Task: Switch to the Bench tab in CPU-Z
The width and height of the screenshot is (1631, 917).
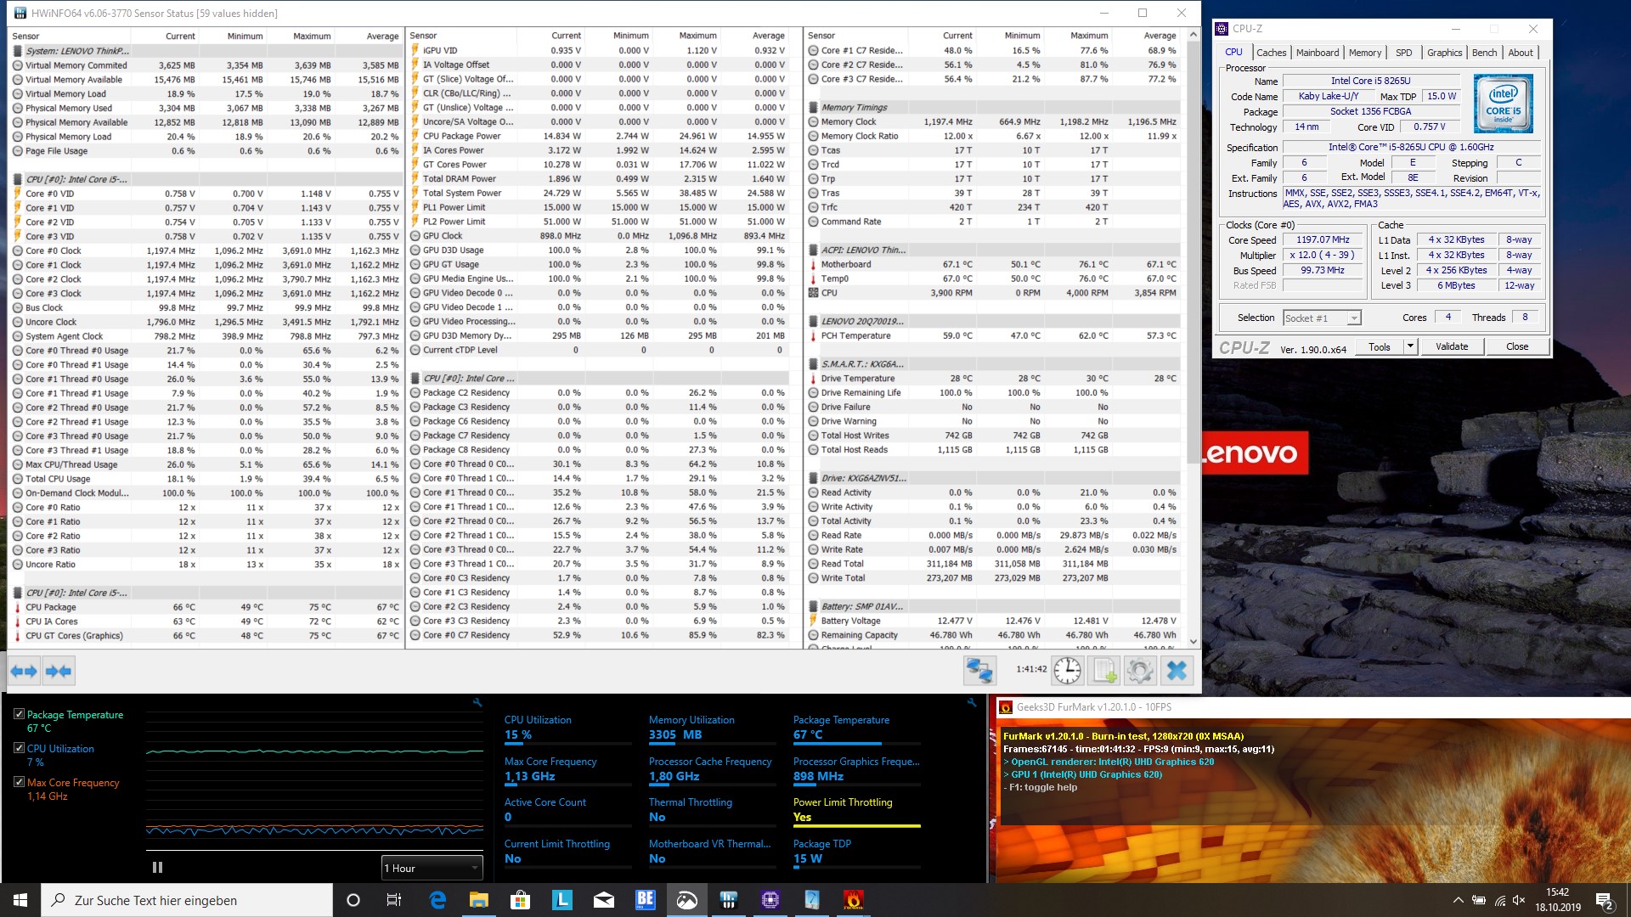Action: (x=1484, y=53)
